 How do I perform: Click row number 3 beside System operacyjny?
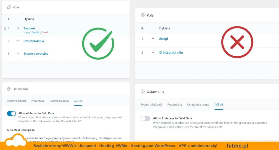tap(8, 54)
